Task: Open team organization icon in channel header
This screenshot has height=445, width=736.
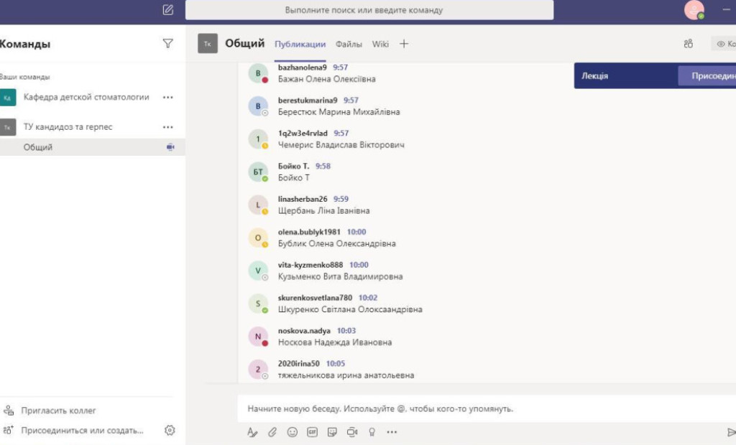Action: pos(689,44)
